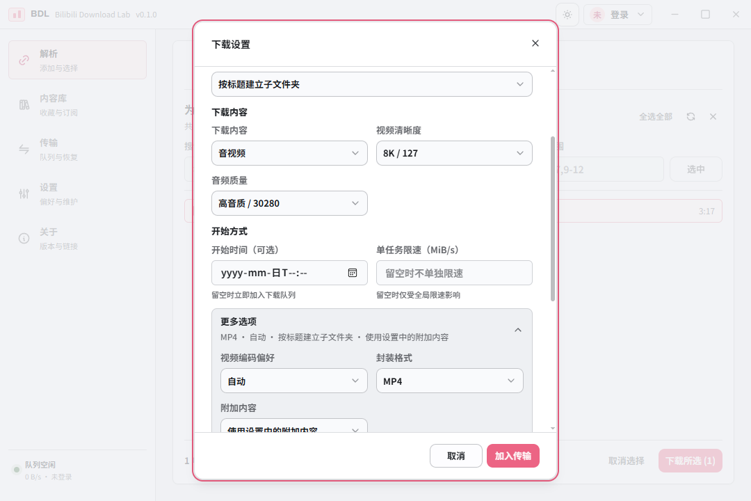Click 取消选择 in the main window
The height and width of the screenshot is (501, 751).
click(626, 461)
